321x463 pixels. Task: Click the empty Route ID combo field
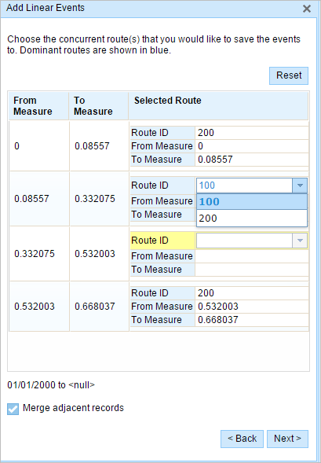click(x=245, y=241)
